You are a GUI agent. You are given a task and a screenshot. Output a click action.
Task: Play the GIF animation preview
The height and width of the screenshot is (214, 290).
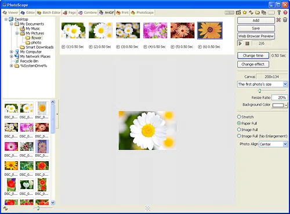(240, 43)
